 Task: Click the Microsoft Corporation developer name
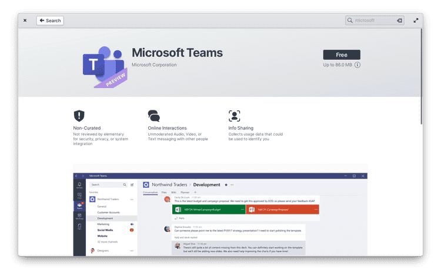point(154,65)
